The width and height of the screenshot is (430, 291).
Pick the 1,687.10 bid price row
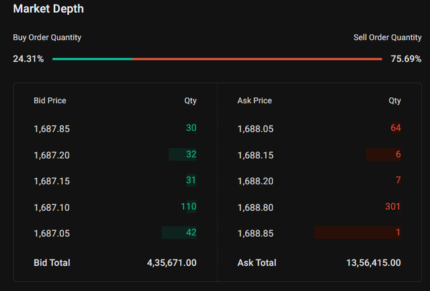[52, 208]
